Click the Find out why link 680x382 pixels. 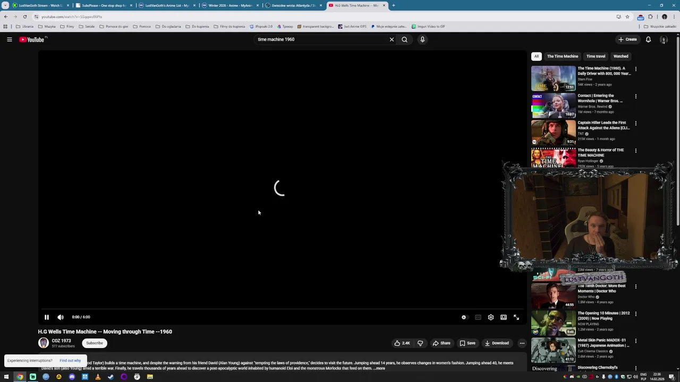(70, 361)
